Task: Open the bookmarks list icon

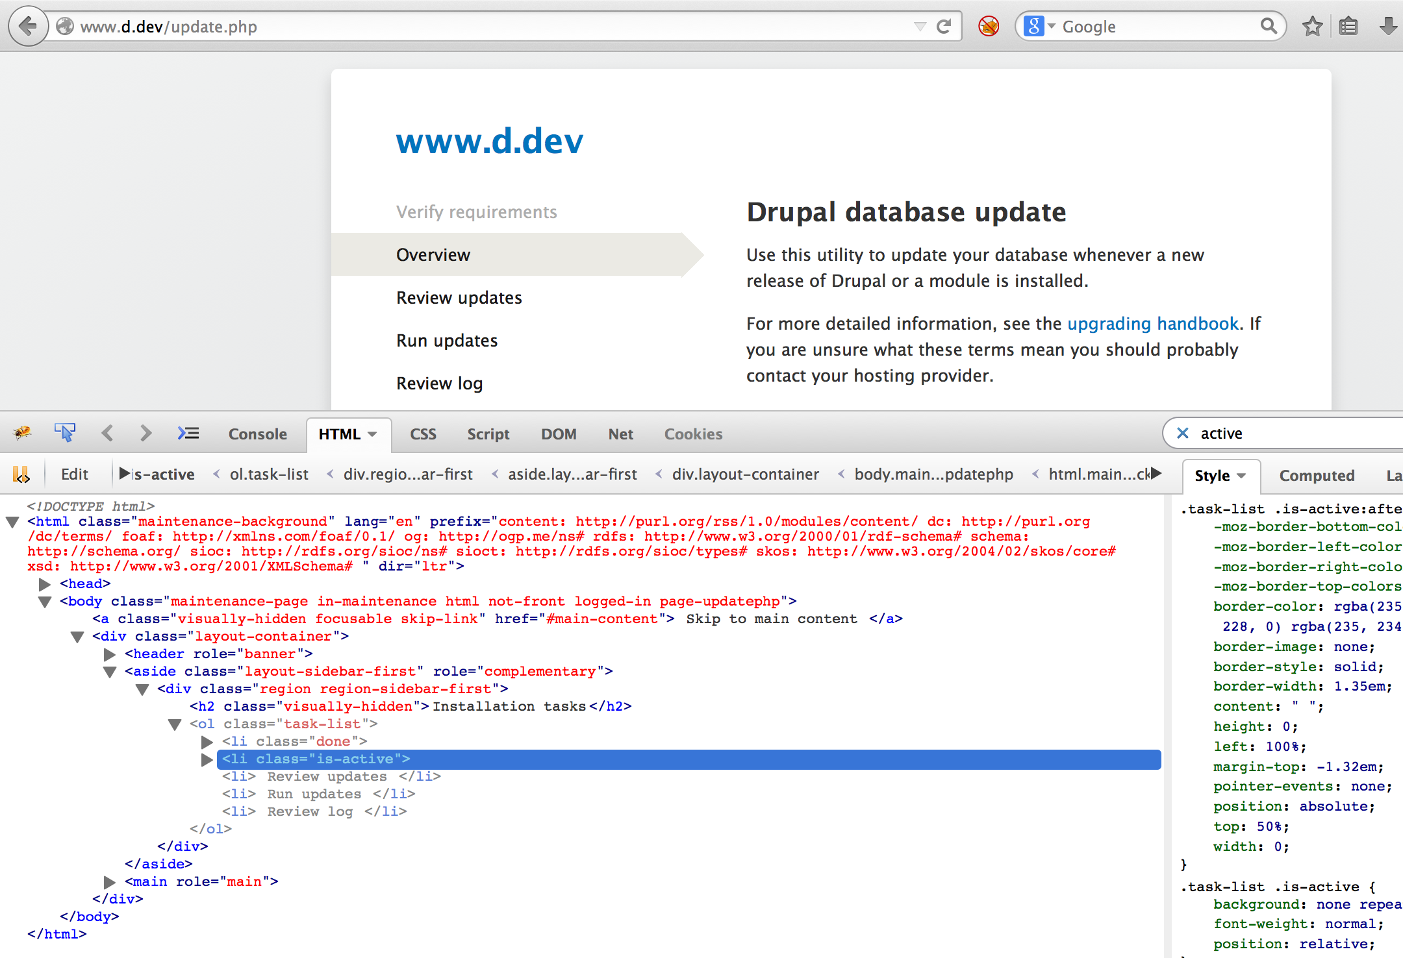Action: [1348, 27]
